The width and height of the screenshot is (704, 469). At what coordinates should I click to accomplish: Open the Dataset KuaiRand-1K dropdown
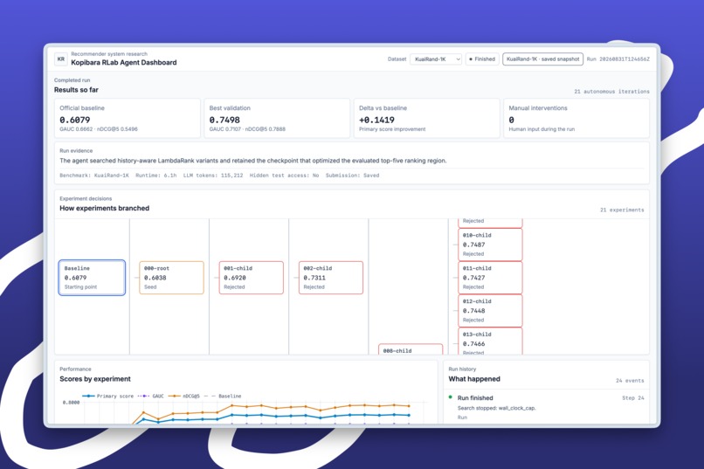click(x=436, y=59)
